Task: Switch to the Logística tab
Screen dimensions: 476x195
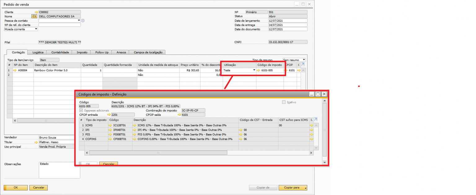Action: point(38,52)
